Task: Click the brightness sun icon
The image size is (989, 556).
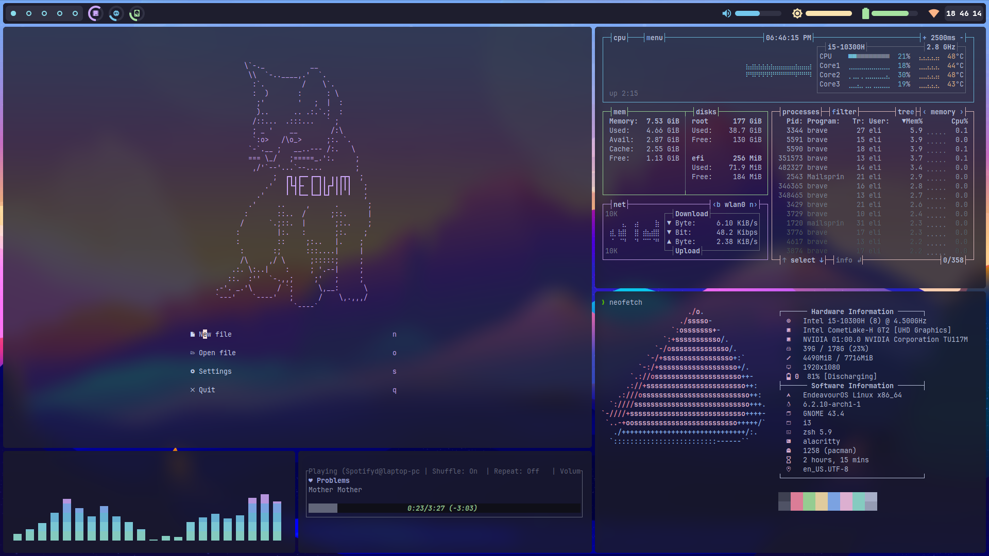Action: tap(797, 13)
